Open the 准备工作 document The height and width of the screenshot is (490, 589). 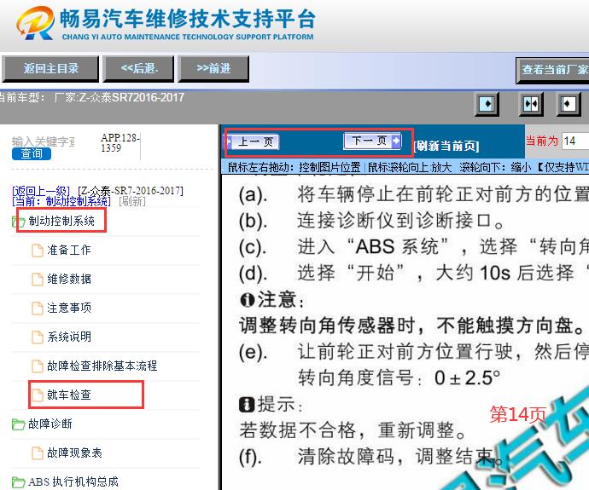coord(69,250)
